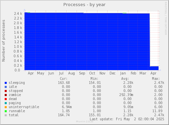
Task: Click the 'Max:' column header
Action: coord(156,79)
